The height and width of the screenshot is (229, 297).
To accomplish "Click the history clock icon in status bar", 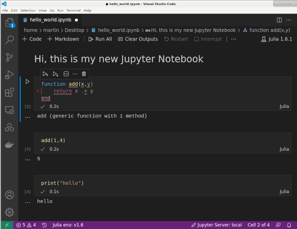I will [44, 225].
